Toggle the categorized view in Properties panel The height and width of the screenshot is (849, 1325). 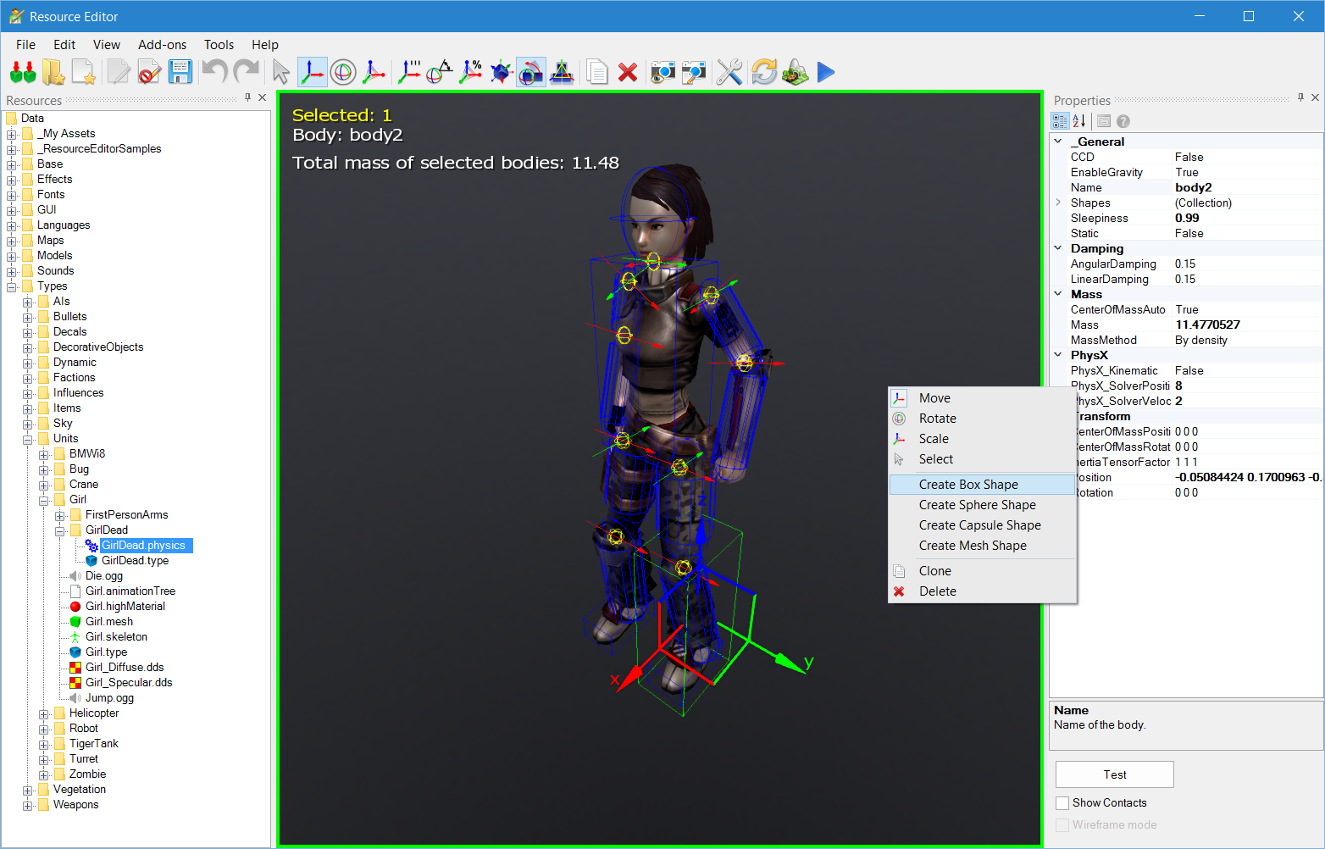1060,121
